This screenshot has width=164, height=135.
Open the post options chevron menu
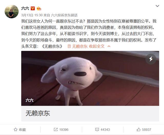pyautogui.click(x=157, y=6)
